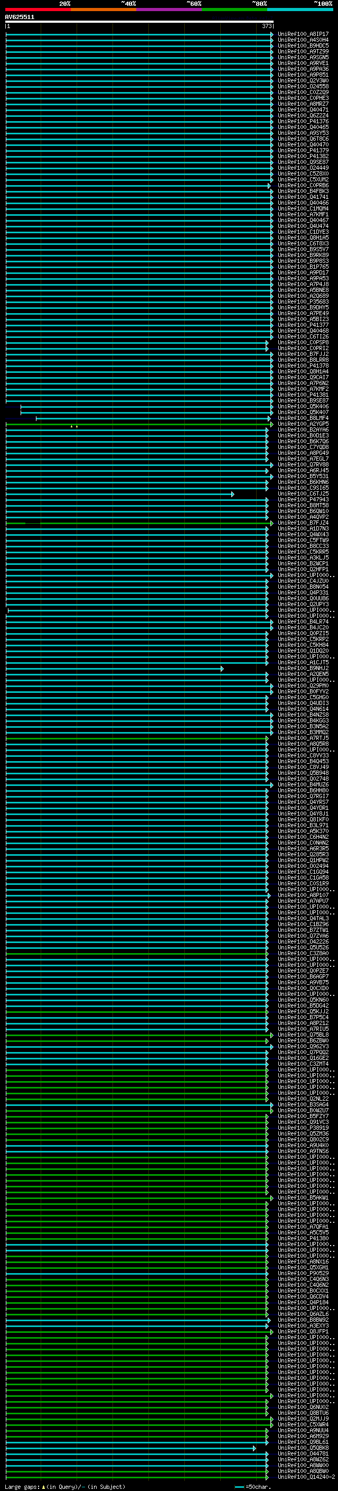
Task: Click hit label UniRef100_C0PHE3
Action: click(303, 98)
